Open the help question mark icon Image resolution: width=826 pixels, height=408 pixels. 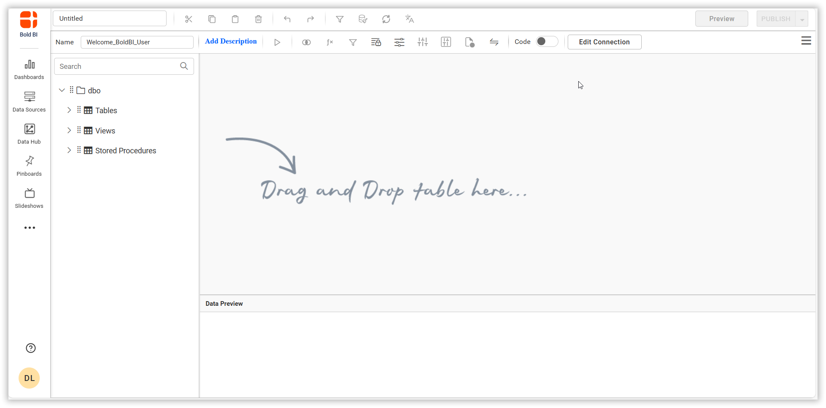point(30,348)
